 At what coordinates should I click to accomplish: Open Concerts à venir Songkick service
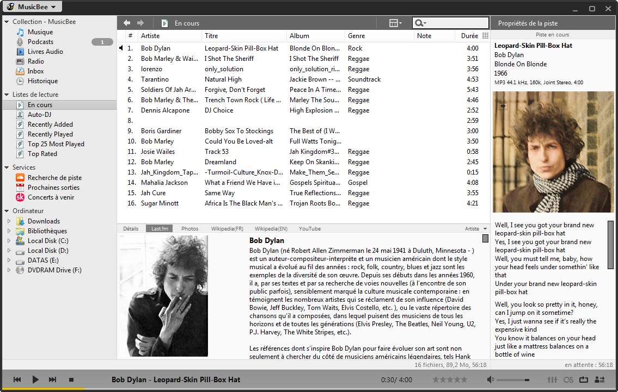click(x=51, y=197)
